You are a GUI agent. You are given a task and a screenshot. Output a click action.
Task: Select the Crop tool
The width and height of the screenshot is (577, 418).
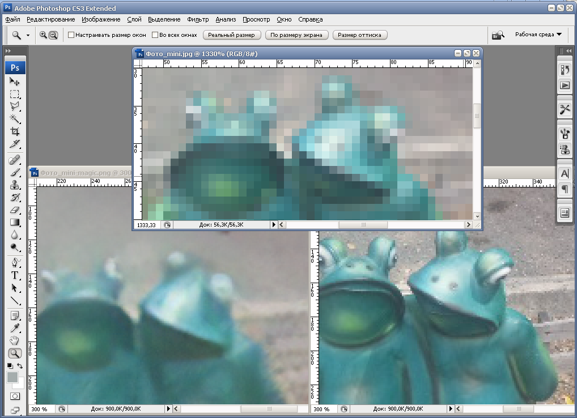pos(15,131)
